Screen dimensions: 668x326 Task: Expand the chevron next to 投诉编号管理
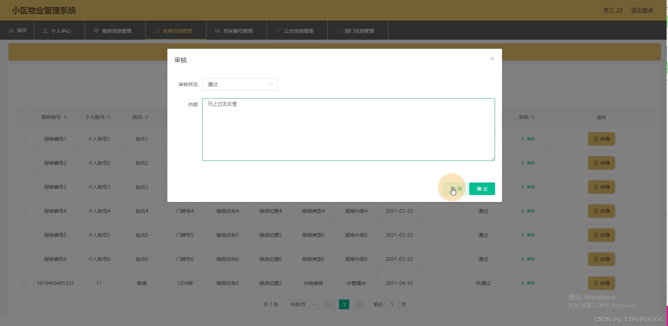click(258, 31)
